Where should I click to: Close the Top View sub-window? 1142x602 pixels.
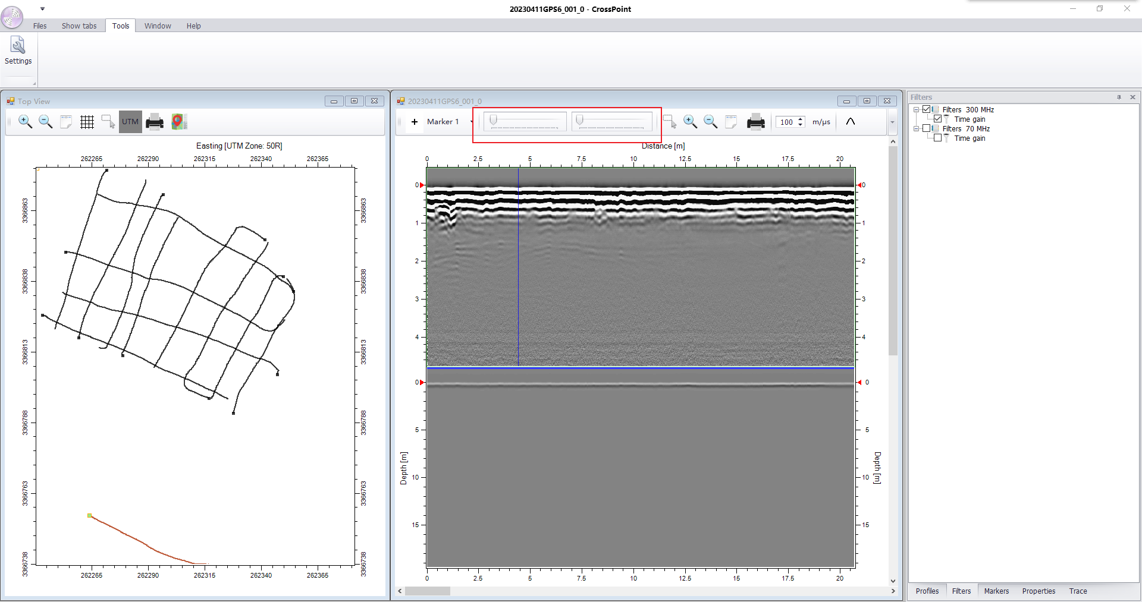(x=374, y=101)
